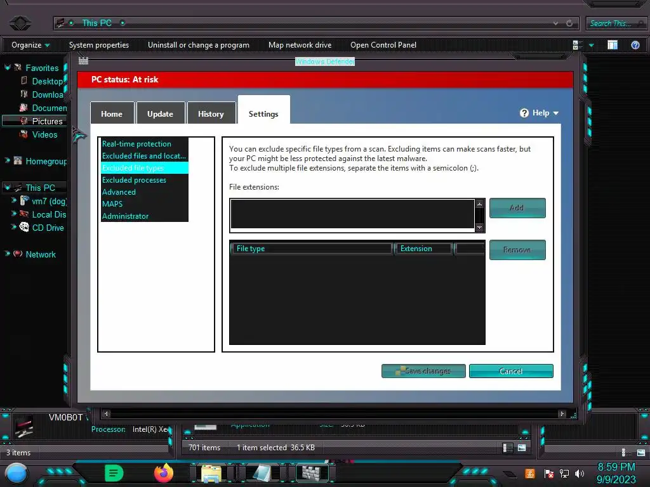Screen dimensions: 650x487
Task: Click Save changes button
Action: (423, 371)
